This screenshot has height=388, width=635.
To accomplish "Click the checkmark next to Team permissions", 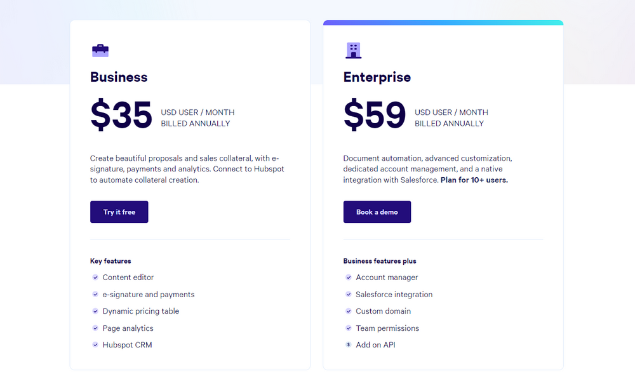I will [349, 328].
